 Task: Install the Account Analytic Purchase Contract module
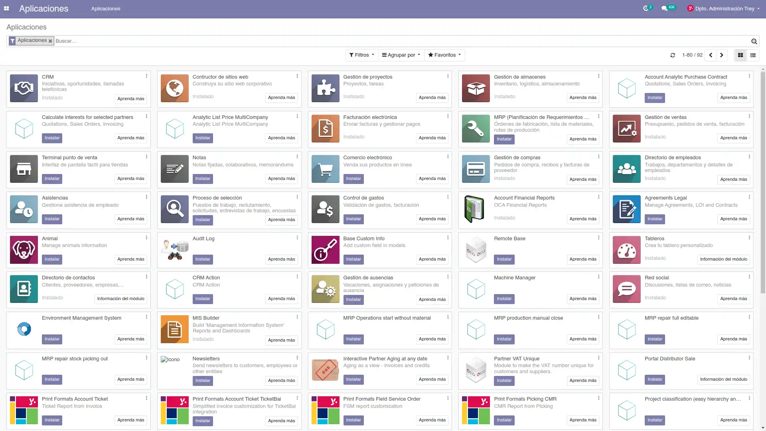(655, 97)
